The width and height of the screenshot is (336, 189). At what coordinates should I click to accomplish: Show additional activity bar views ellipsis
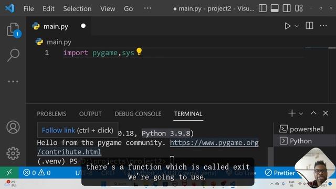coord(13,81)
